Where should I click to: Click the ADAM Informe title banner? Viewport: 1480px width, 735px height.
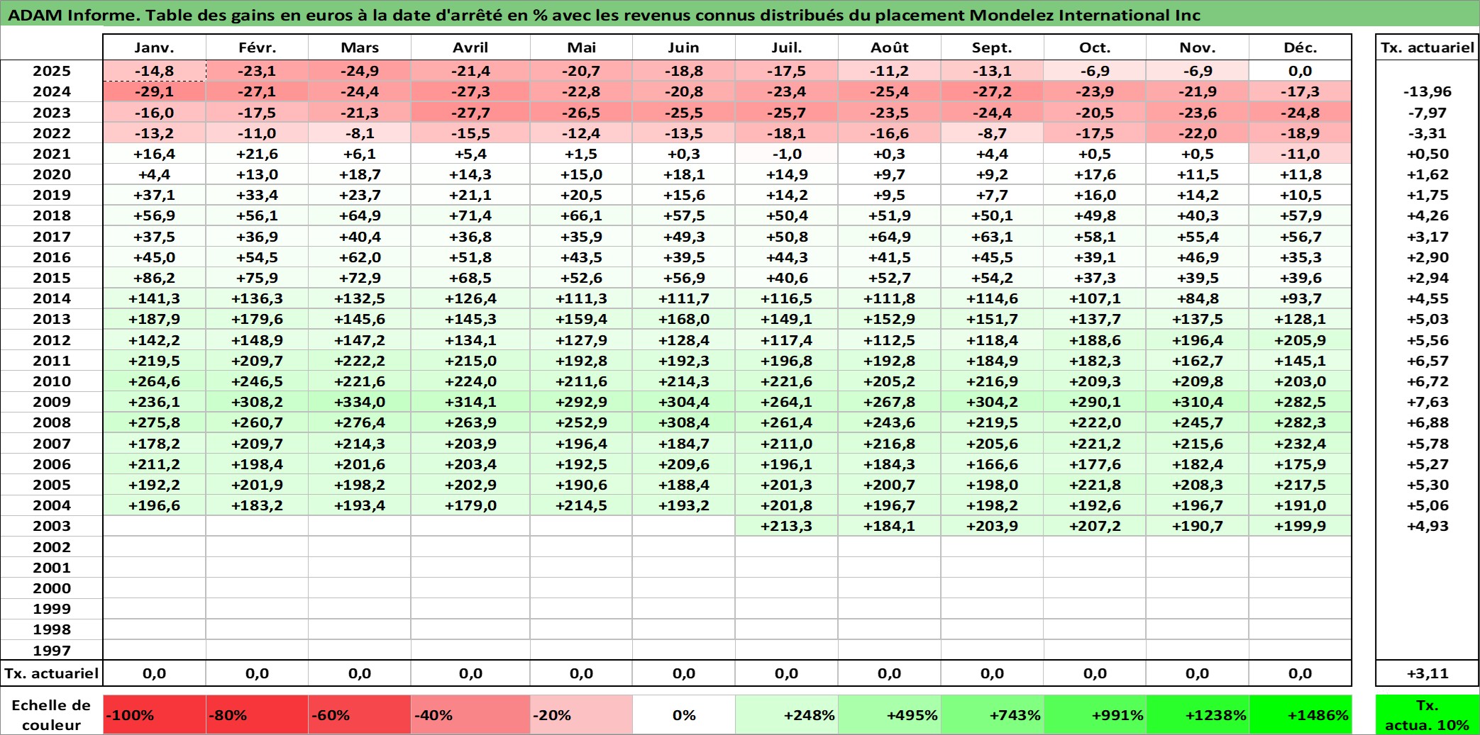click(740, 14)
